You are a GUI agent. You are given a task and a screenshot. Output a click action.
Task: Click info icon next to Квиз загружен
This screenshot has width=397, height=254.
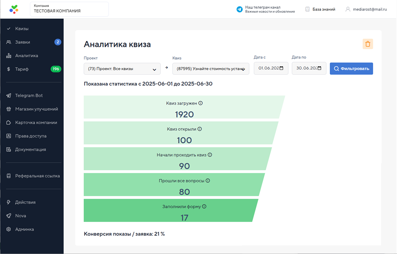[x=200, y=103]
